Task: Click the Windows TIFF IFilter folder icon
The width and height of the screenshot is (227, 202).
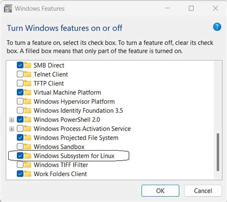Action: pos(27,165)
